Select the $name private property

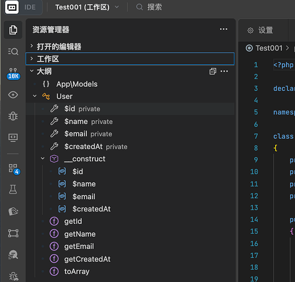pyautogui.click(x=130, y=121)
